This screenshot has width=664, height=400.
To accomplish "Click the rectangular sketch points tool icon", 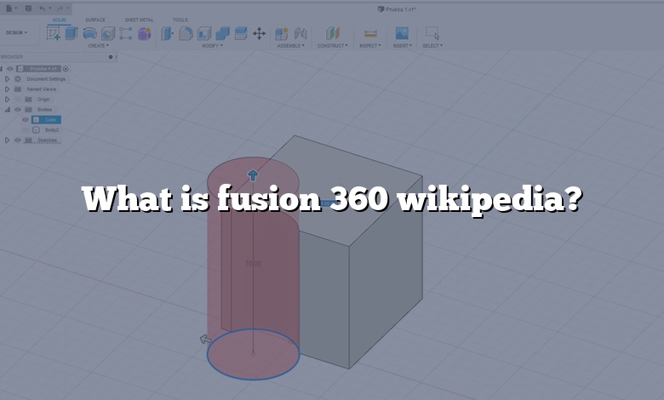I will (x=126, y=33).
